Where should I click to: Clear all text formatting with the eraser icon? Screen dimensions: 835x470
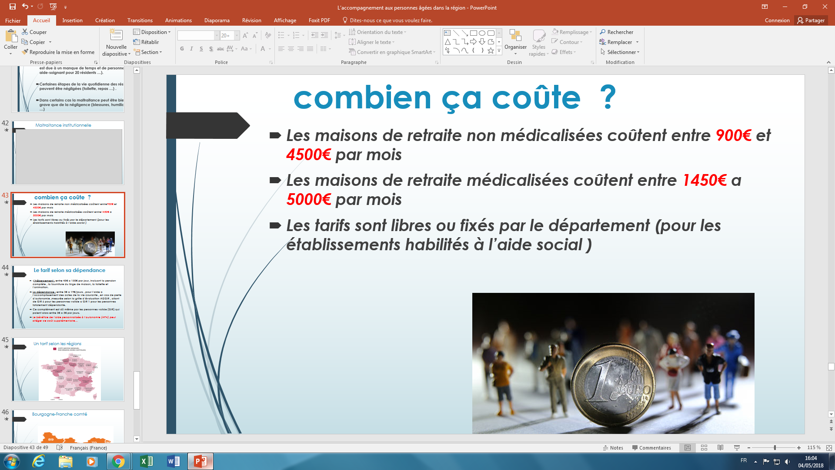pyautogui.click(x=268, y=36)
